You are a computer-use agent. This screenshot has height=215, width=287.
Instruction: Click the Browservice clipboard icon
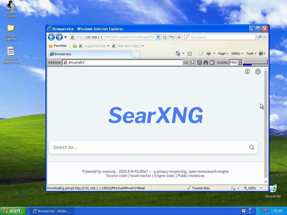pos(212,62)
